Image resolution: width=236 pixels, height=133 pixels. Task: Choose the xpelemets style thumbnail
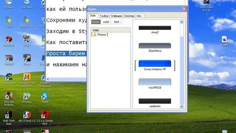point(155,103)
